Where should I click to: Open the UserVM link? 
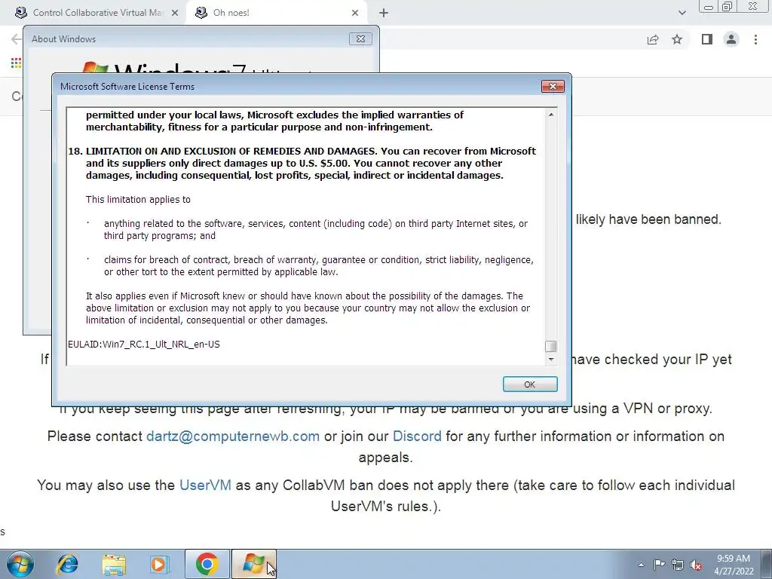click(x=205, y=485)
